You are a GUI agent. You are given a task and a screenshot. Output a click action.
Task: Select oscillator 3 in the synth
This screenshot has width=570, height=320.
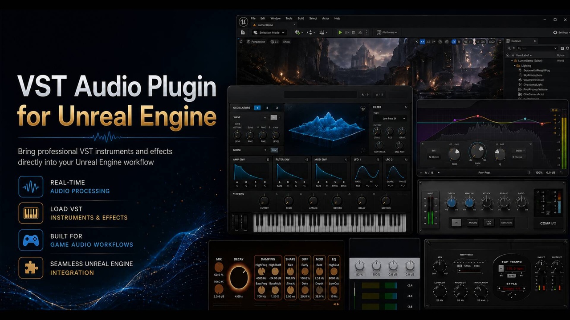pos(277,108)
